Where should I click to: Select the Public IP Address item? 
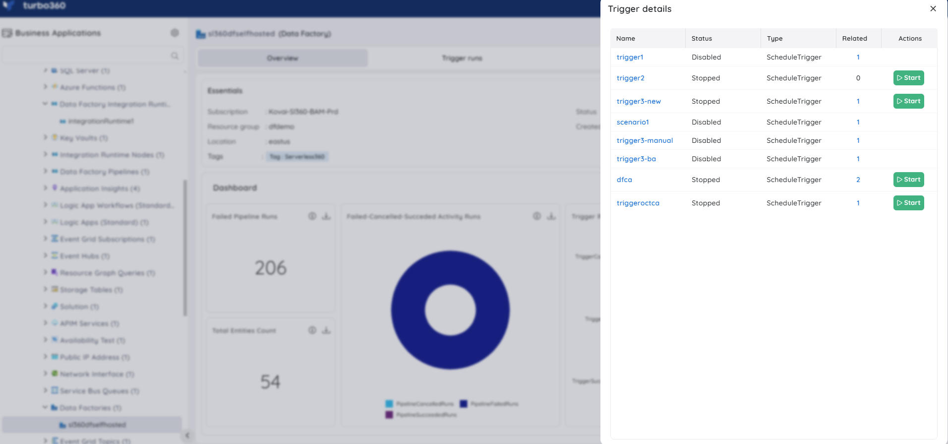(x=95, y=357)
